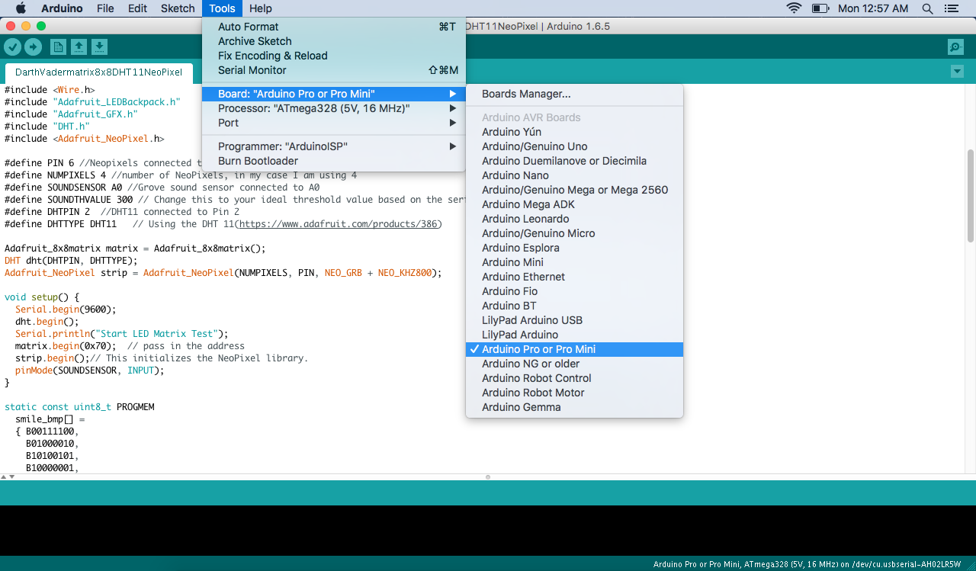Select Arduino/Genuino Mega or Mega 2560
The width and height of the screenshot is (976, 571).
[574, 190]
